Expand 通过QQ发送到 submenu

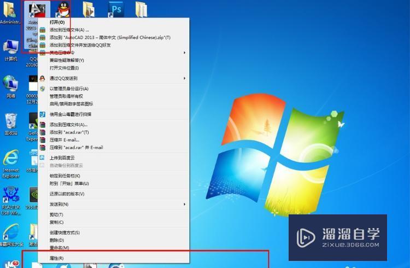(114, 78)
